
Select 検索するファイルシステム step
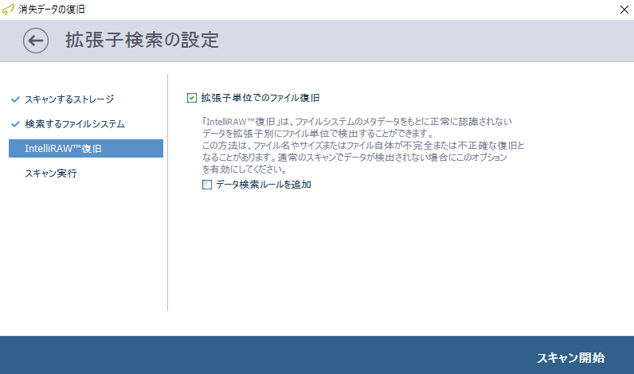tap(75, 124)
